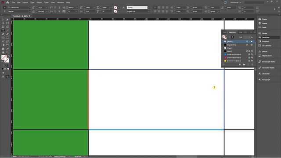
Task: Open the CC Libraries panel
Action: tap(267, 46)
